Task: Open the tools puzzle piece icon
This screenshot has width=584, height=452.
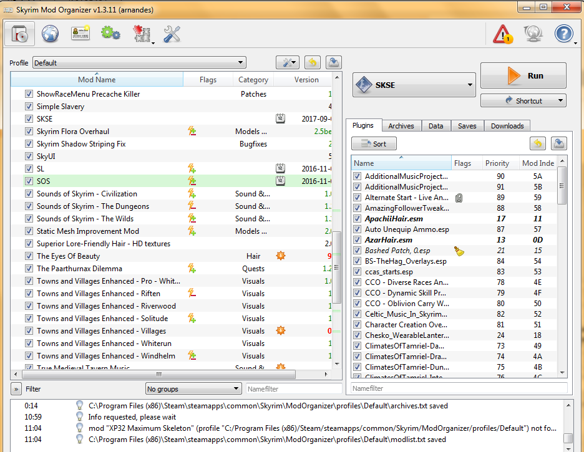Action: [142, 34]
